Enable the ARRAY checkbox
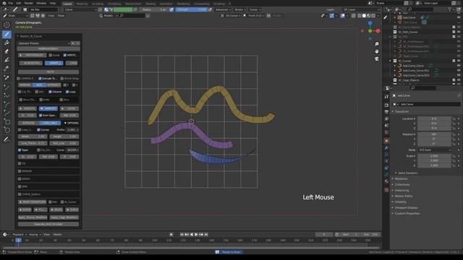The height and width of the screenshot is (260, 463). 20,179
